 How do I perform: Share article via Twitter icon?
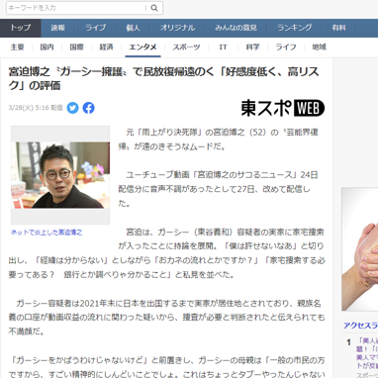tap(72, 108)
